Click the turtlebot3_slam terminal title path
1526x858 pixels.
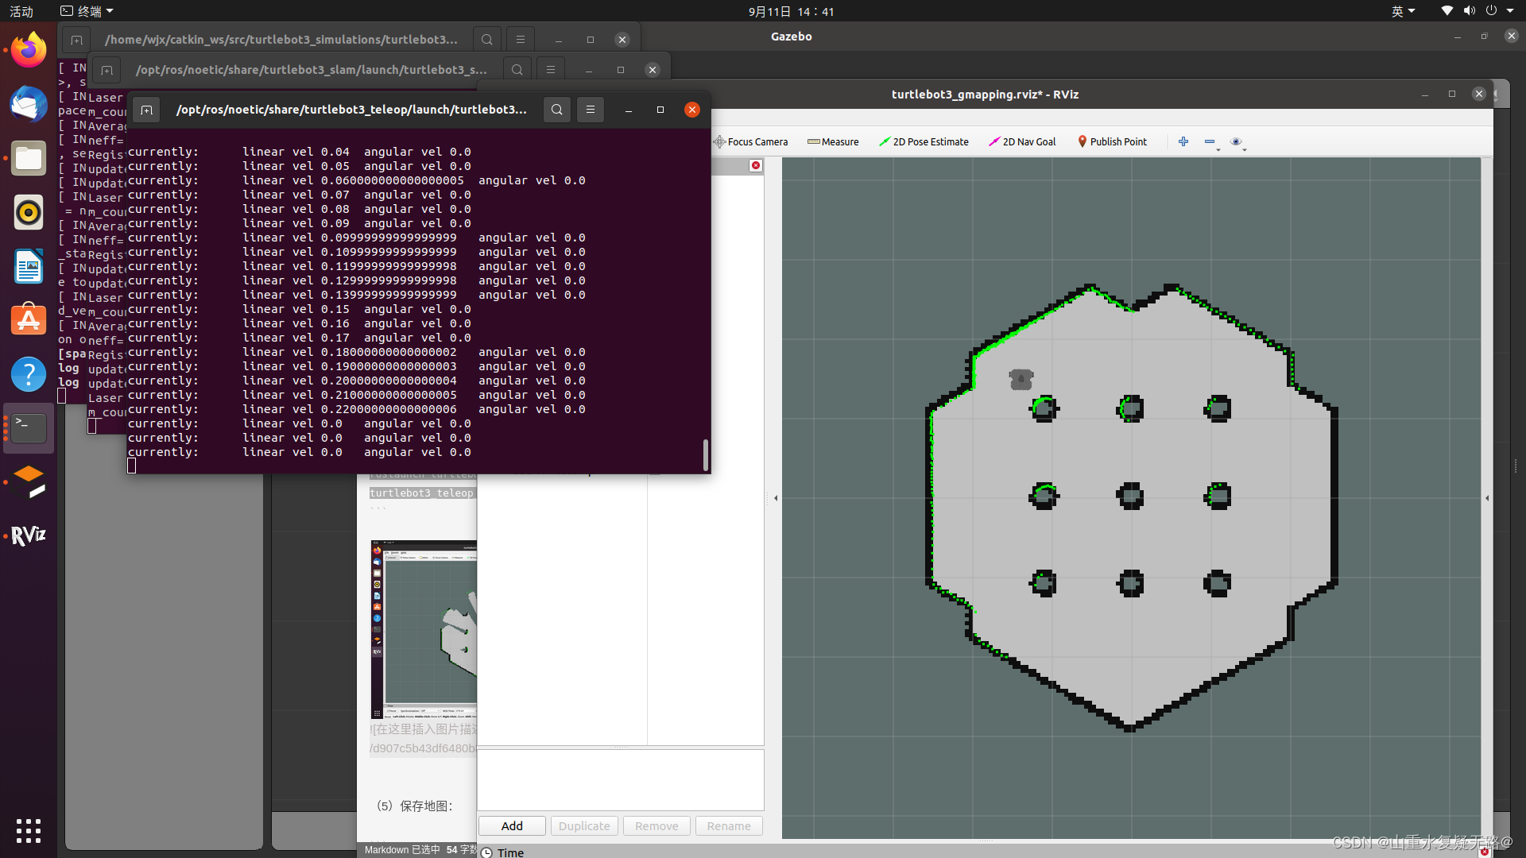(x=311, y=70)
